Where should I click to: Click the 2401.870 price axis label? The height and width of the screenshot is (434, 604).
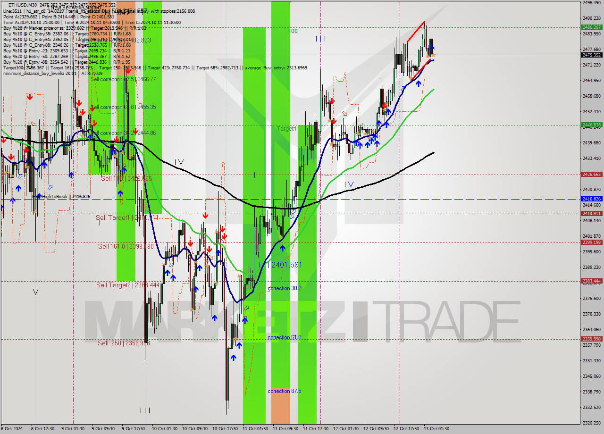click(x=591, y=236)
